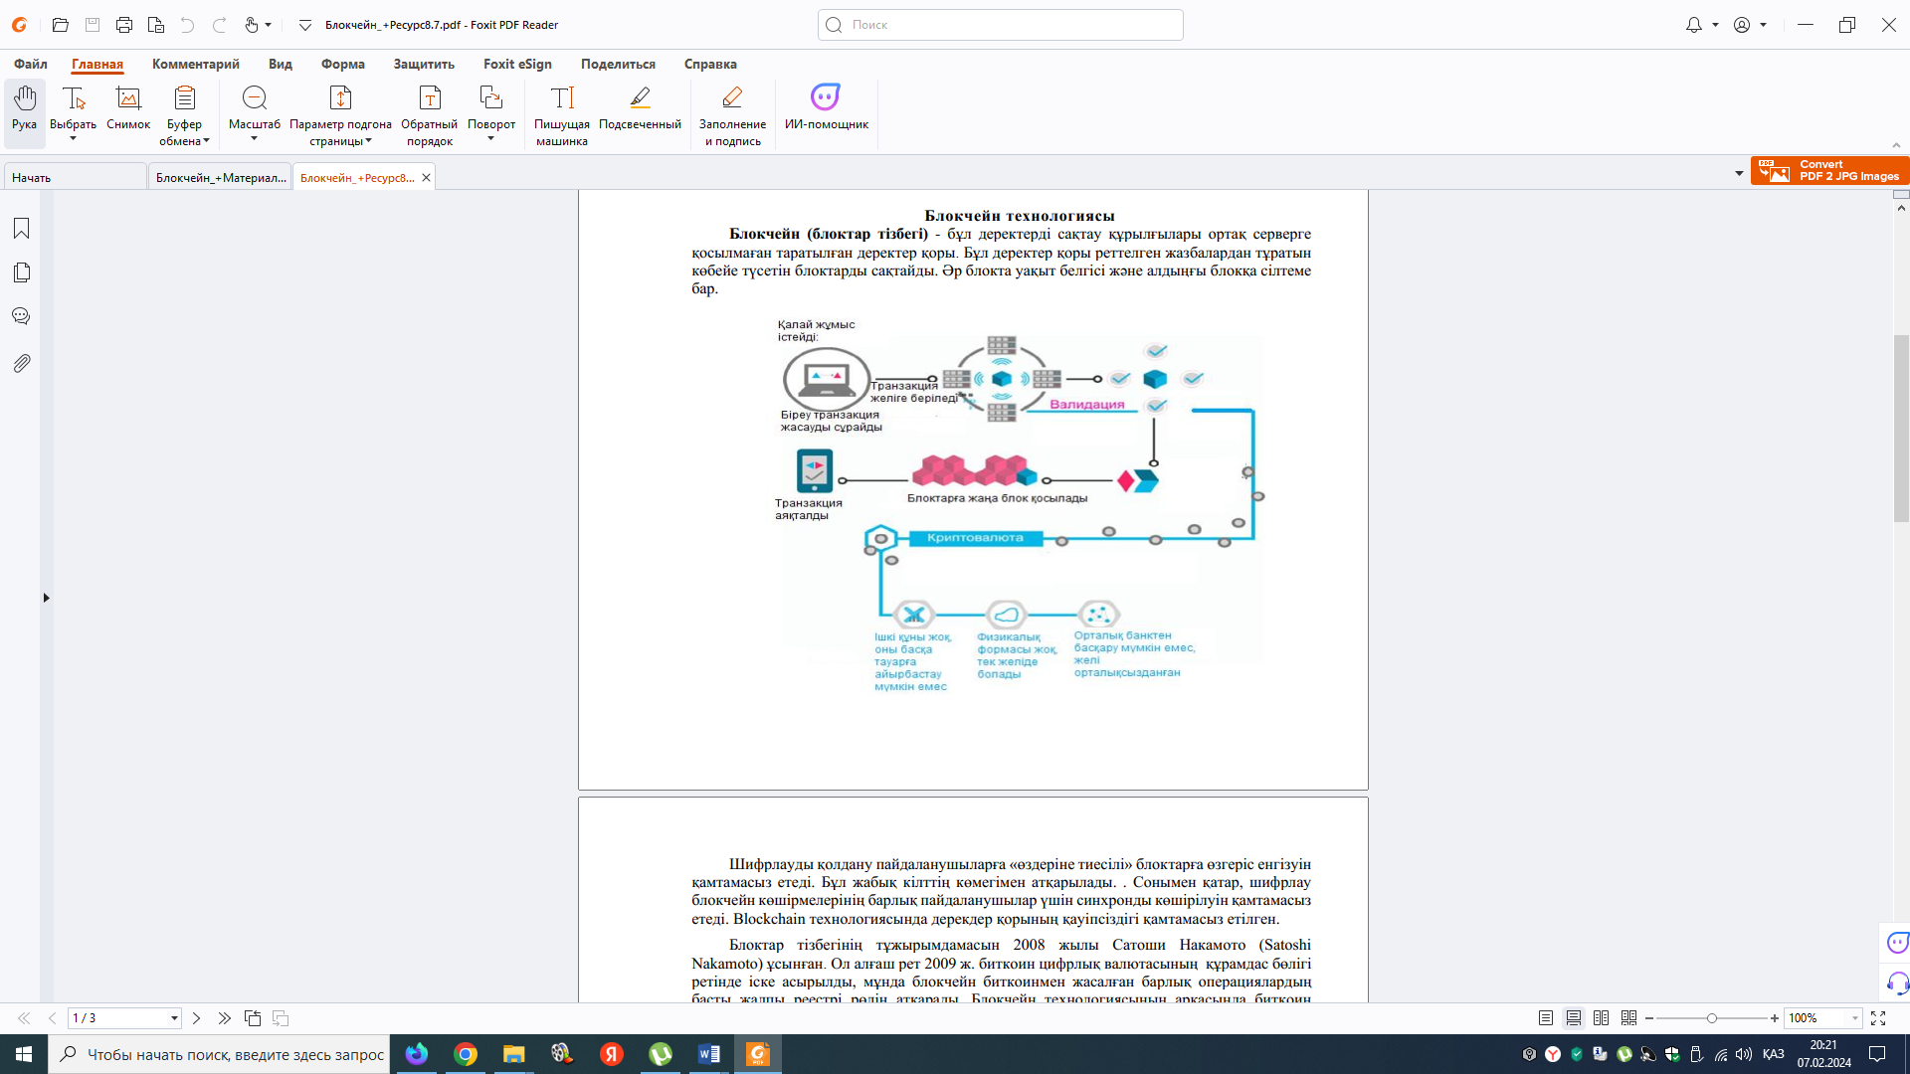Click the zoom slider handle
Viewport: 1910px width, 1074px height.
tap(1711, 1018)
